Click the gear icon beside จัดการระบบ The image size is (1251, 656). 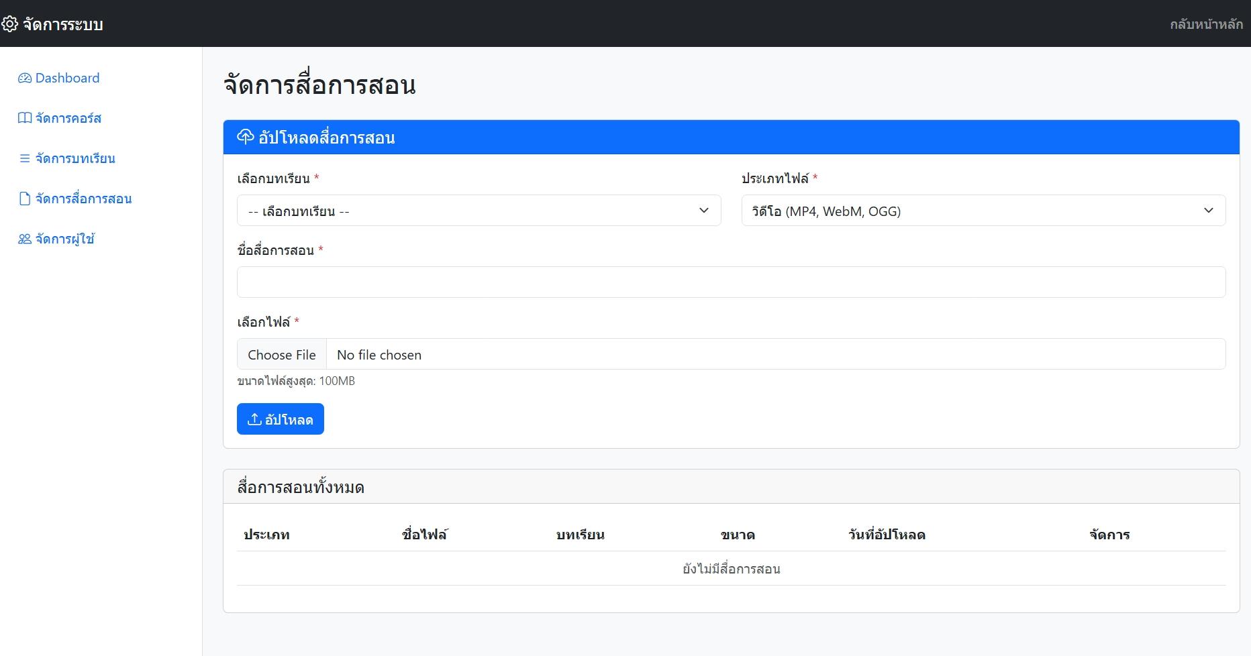coord(9,24)
